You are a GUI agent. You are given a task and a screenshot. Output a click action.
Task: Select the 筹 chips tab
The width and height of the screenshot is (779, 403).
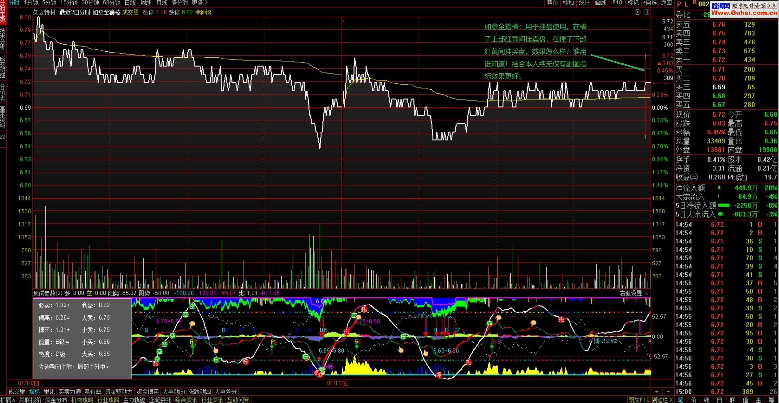tap(772, 400)
